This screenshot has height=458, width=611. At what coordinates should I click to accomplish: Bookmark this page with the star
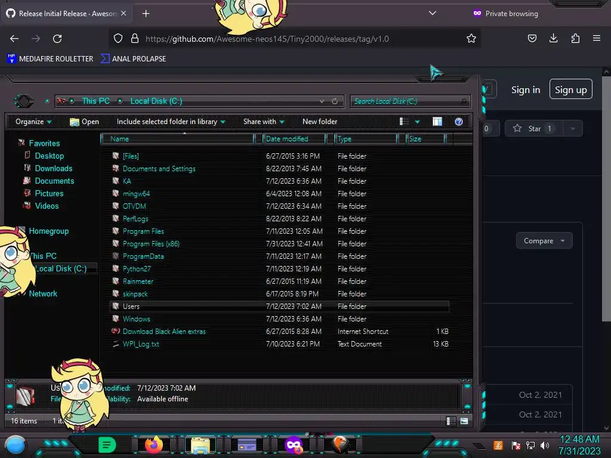point(471,39)
